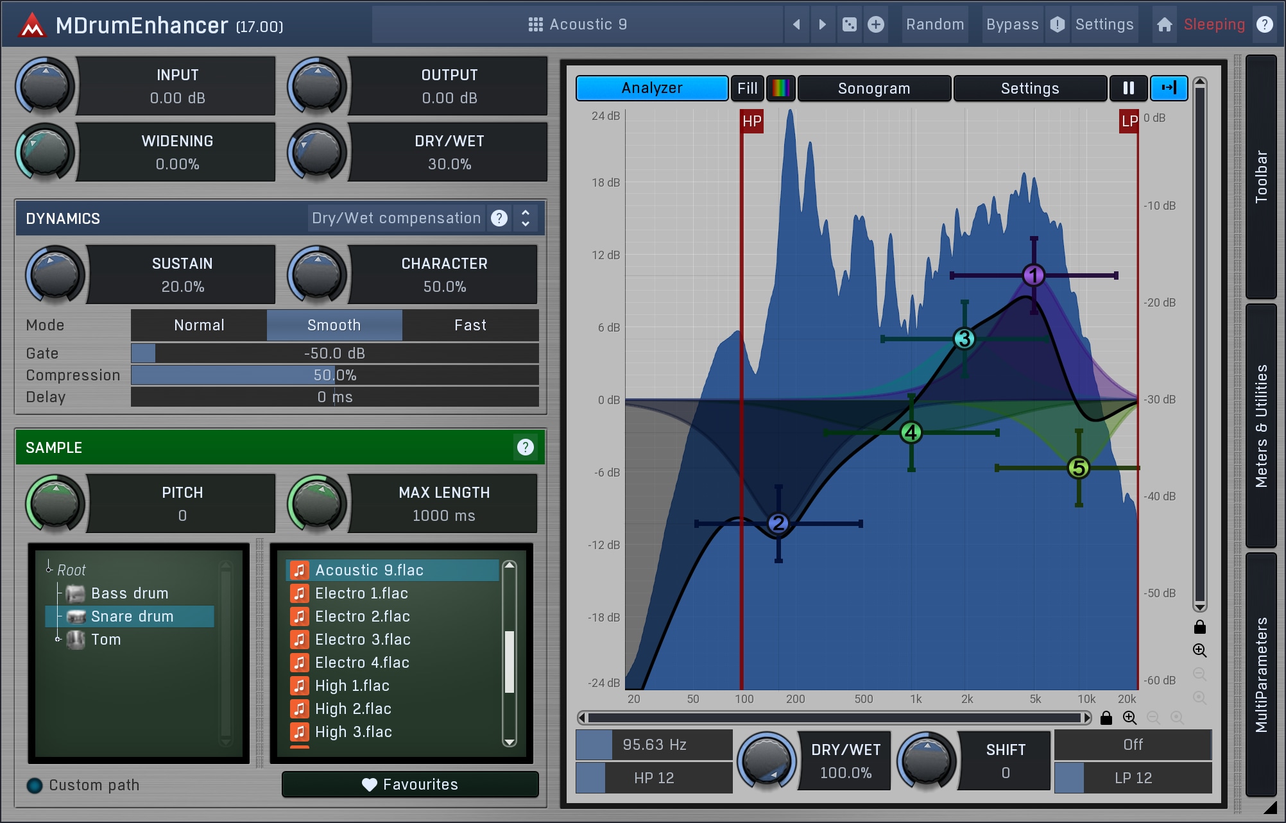Click the home icon in top bar
The image size is (1286, 823).
pyautogui.click(x=1164, y=24)
